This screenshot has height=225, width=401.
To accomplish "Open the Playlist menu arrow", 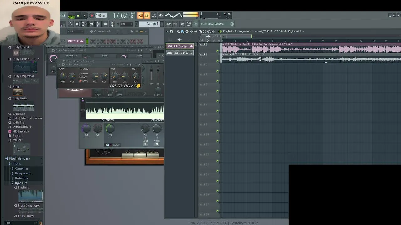I will [x=167, y=31].
